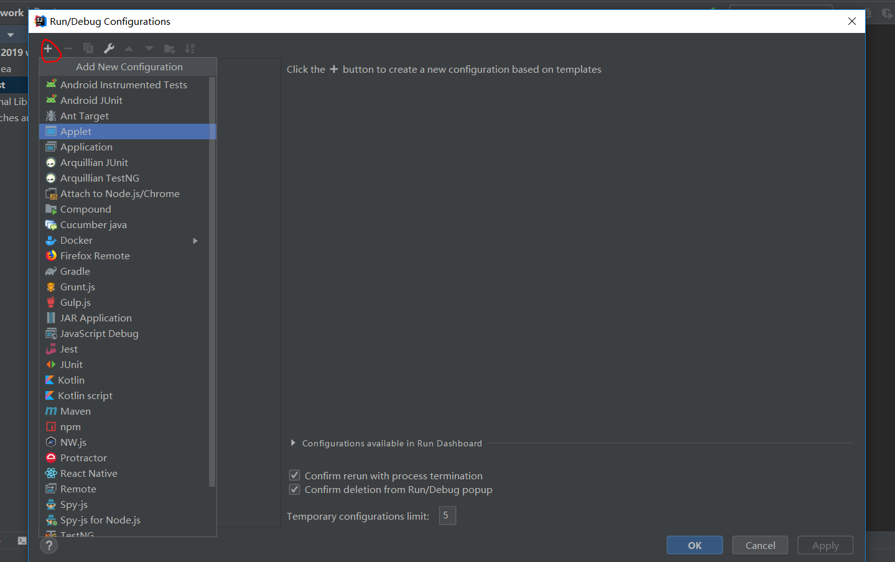
Task: Expand the Docker submenu arrow
Action: coord(195,241)
